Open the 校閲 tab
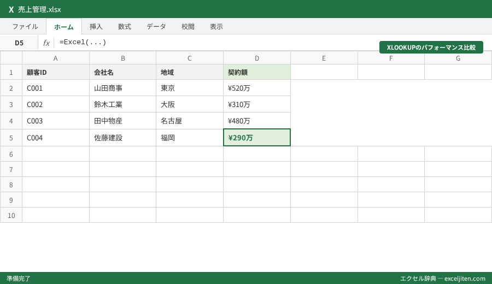 [x=188, y=27]
